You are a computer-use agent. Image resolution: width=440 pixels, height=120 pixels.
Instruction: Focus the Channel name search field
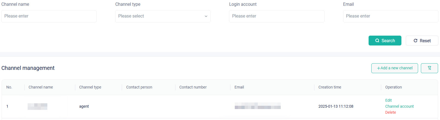click(49, 16)
